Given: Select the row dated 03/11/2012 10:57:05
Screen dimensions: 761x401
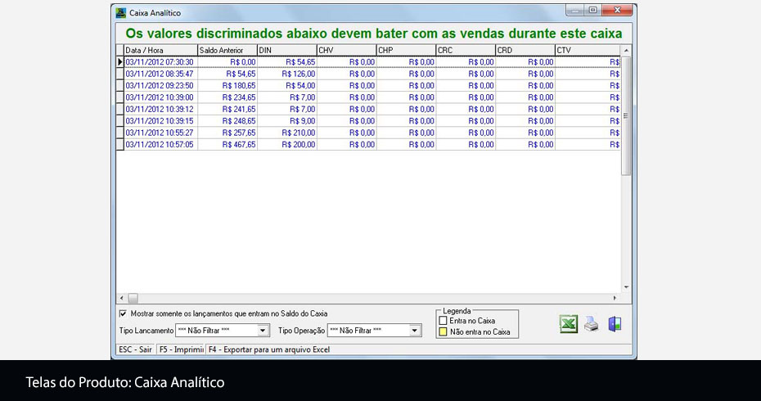Looking at the screenshot, I should (160, 145).
